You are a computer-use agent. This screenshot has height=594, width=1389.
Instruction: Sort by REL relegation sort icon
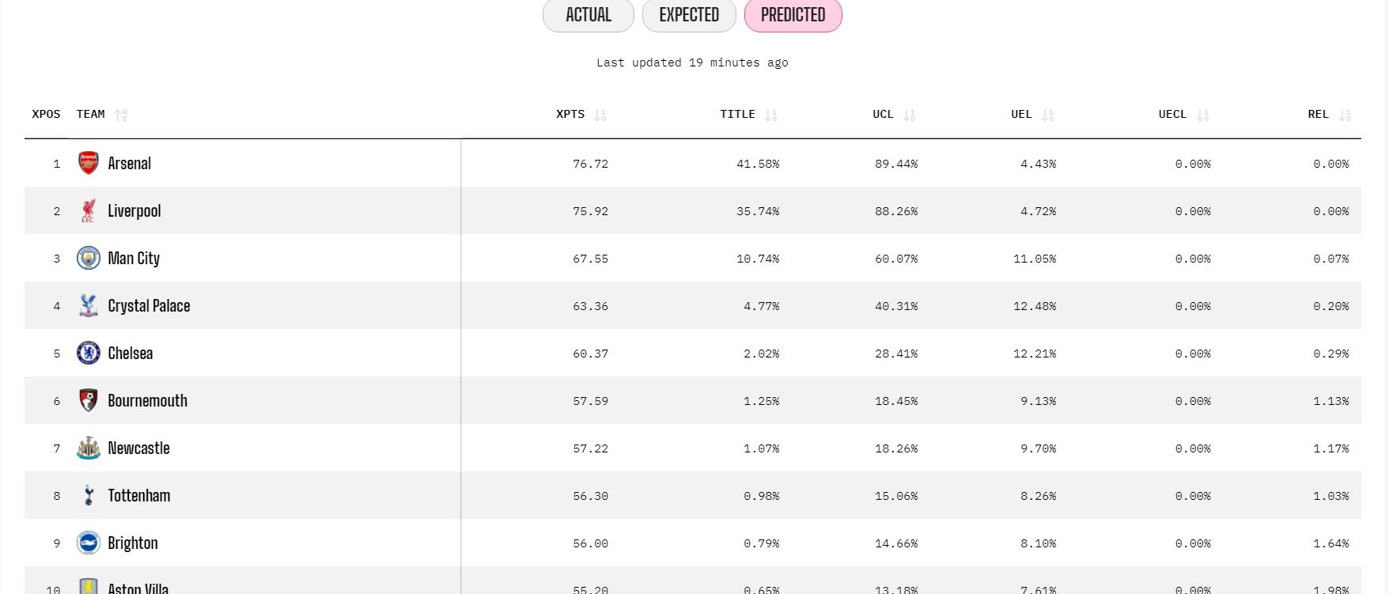(x=1345, y=115)
